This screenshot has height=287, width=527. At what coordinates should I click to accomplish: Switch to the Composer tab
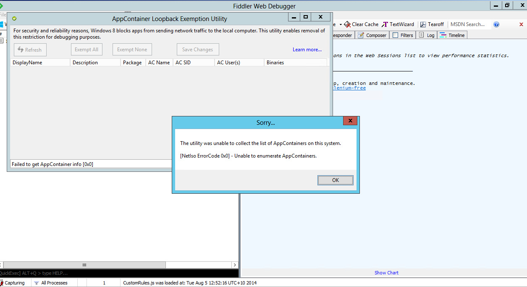point(372,35)
